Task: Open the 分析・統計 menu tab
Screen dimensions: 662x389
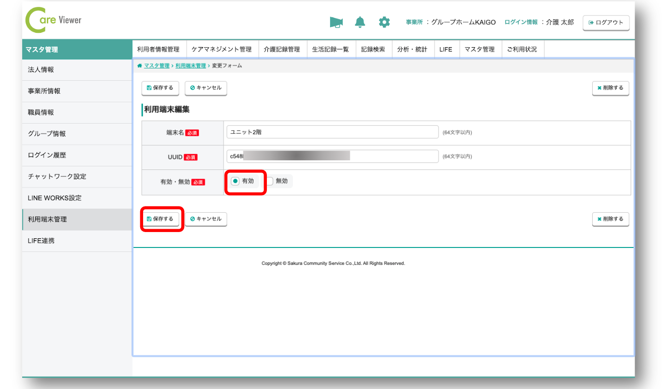Action: (x=412, y=49)
